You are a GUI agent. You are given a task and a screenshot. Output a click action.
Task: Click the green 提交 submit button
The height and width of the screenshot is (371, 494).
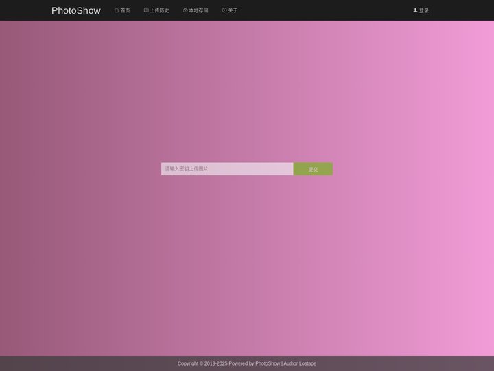point(313,169)
